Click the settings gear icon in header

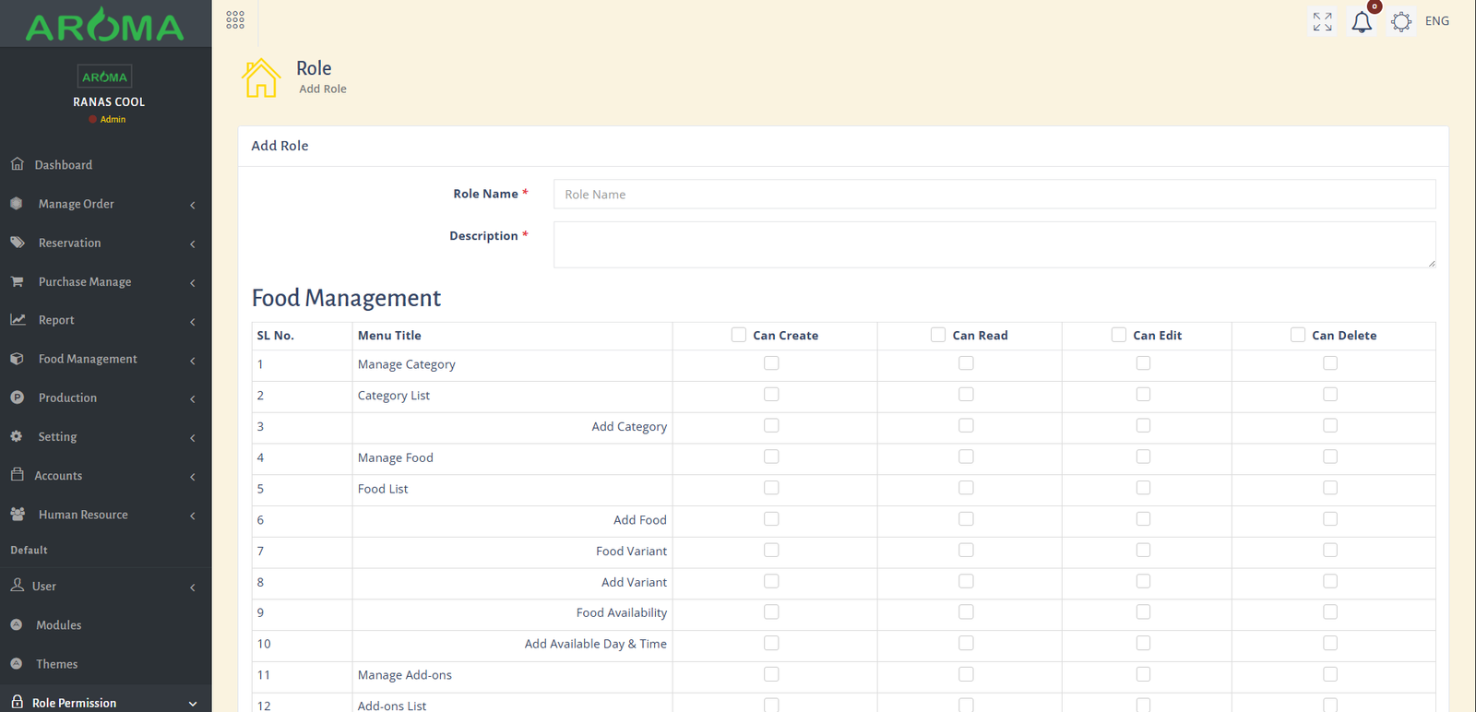pos(1401,22)
